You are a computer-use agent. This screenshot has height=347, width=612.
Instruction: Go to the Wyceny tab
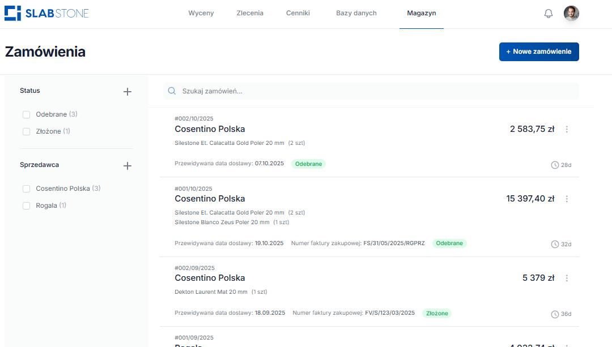coord(201,13)
